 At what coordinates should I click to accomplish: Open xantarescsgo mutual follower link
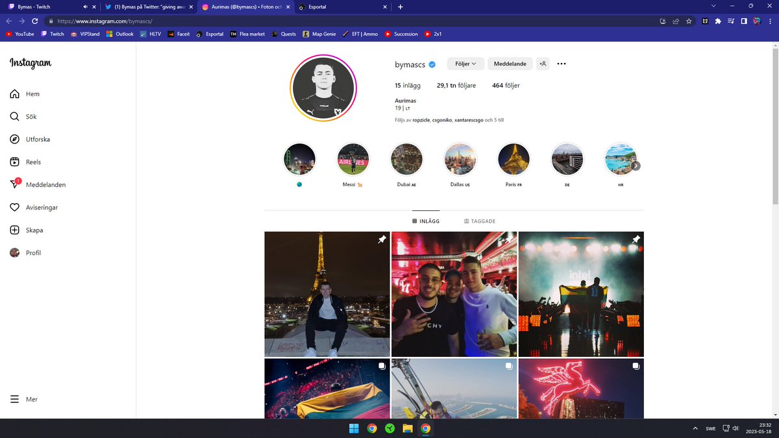[x=470, y=120]
